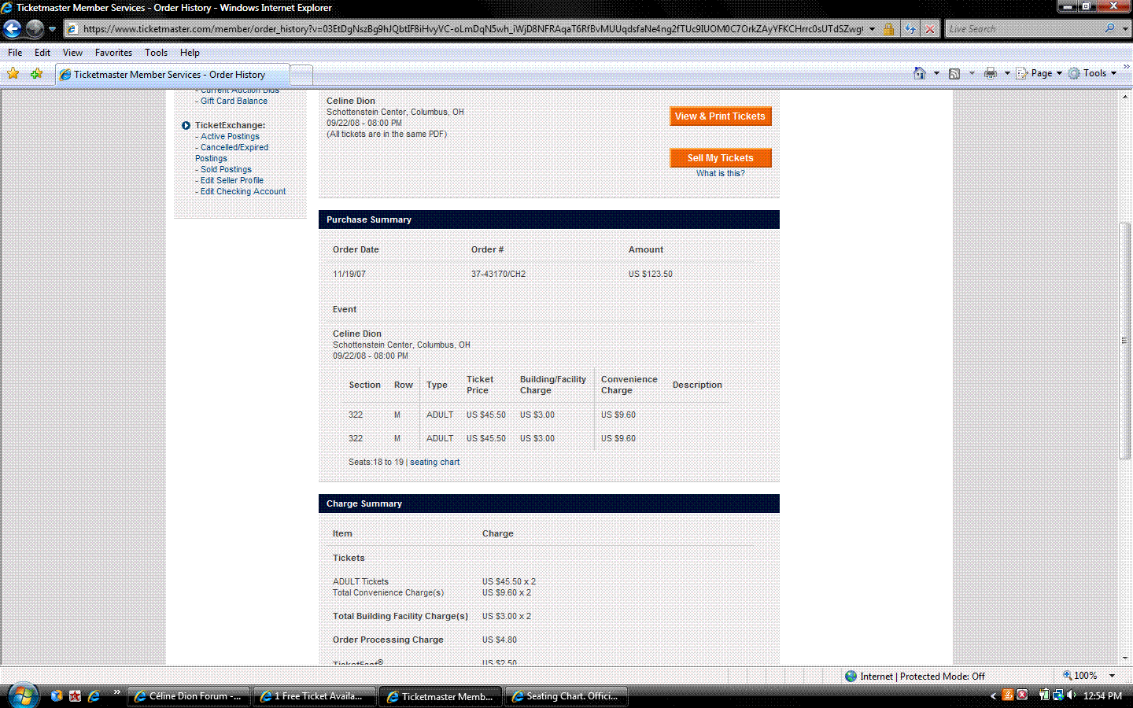Viewport: 1133px width, 708px height.
Task: Click the View & Print Tickets button
Action: pyautogui.click(x=720, y=116)
